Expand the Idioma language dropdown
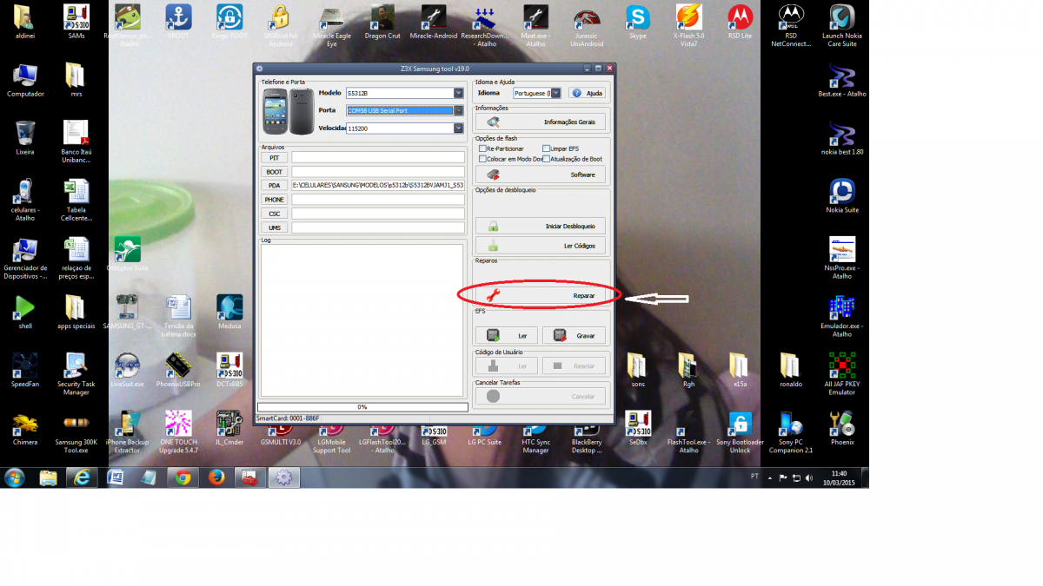The height and width of the screenshot is (586, 1043). (x=555, y=93)
